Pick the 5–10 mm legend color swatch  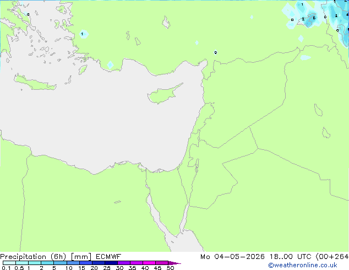point(60,263)
